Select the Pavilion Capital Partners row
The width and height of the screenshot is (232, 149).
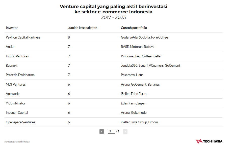click(23, 37)
